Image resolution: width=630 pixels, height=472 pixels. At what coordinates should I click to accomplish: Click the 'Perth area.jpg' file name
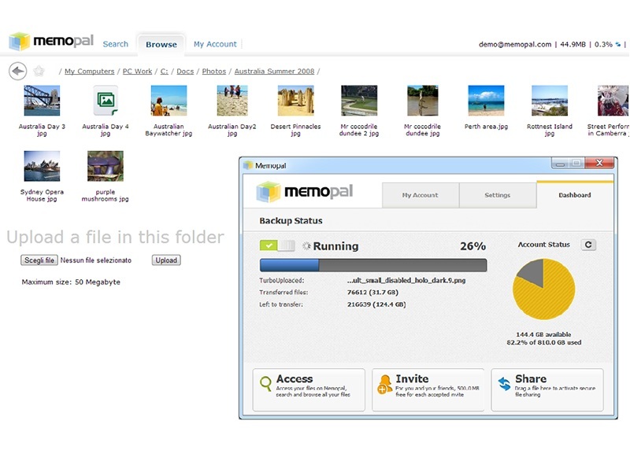[486, 127]
